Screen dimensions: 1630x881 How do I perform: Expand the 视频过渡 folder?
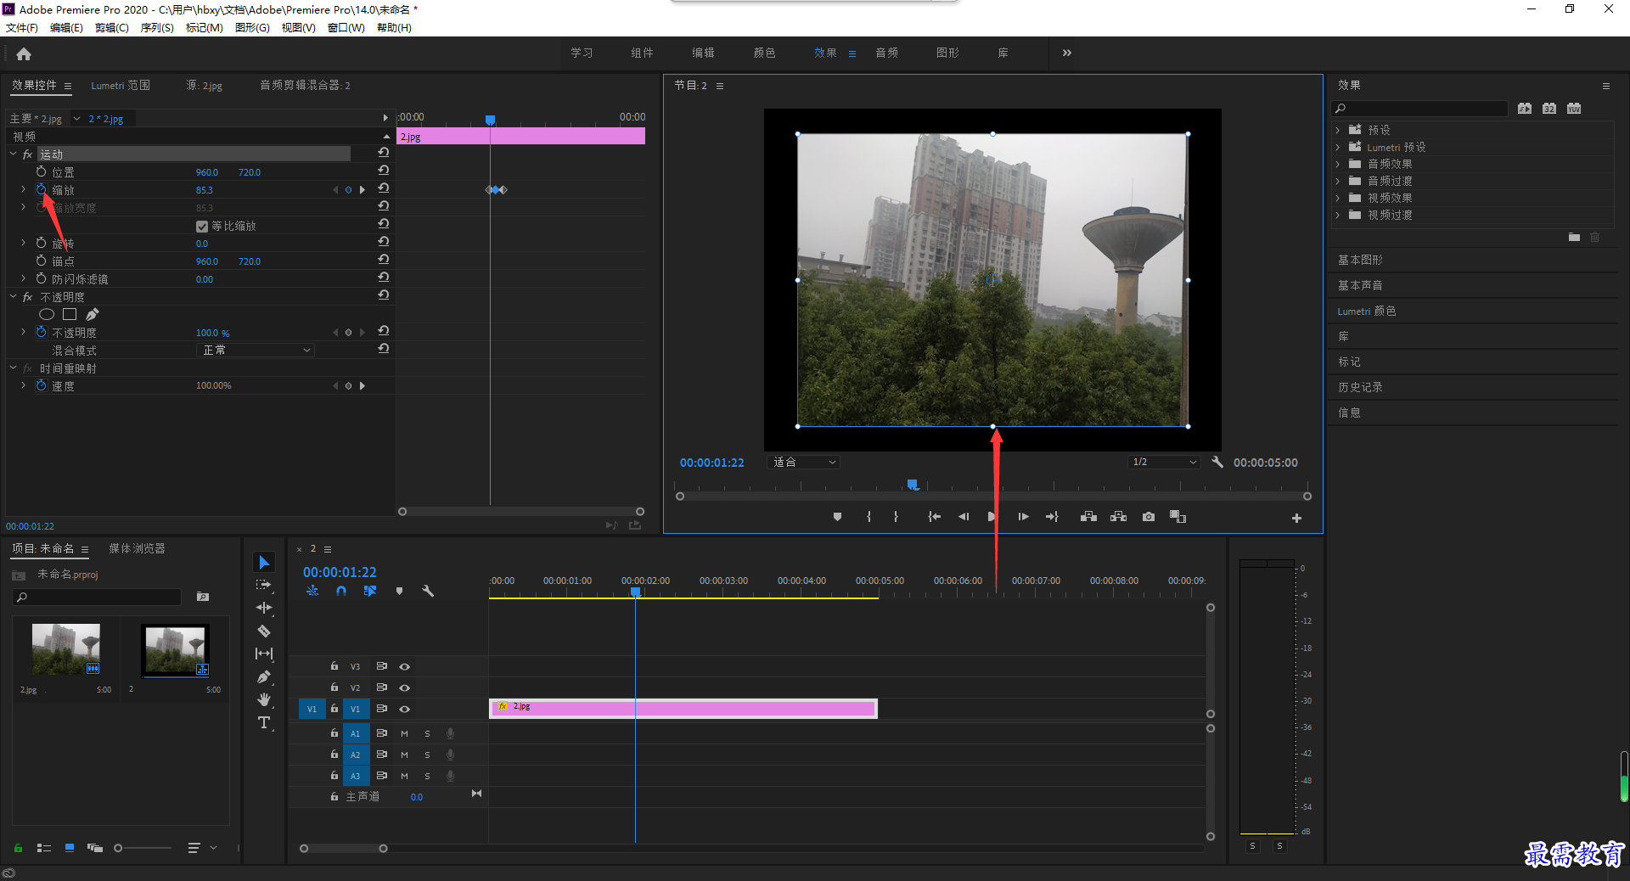click(x=1337, y=215)
